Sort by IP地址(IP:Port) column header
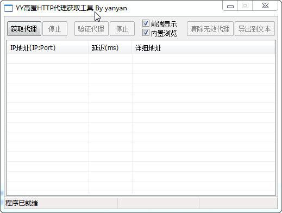The image size is (282, 213). [x=47, y=48]
